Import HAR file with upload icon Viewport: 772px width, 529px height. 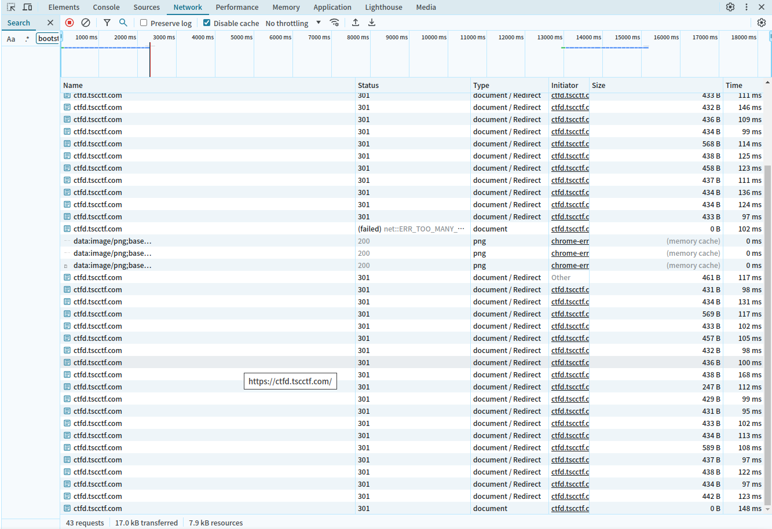click(356, 23)
